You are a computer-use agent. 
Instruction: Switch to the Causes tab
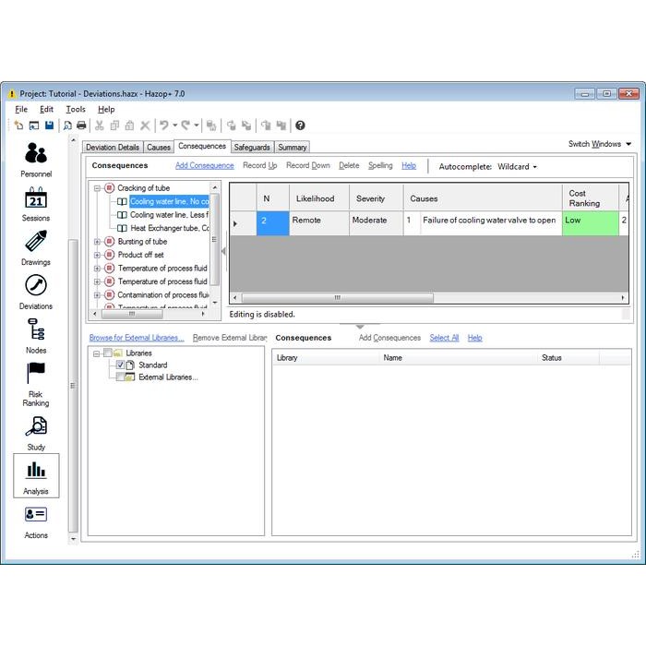[x=159, y=147]
